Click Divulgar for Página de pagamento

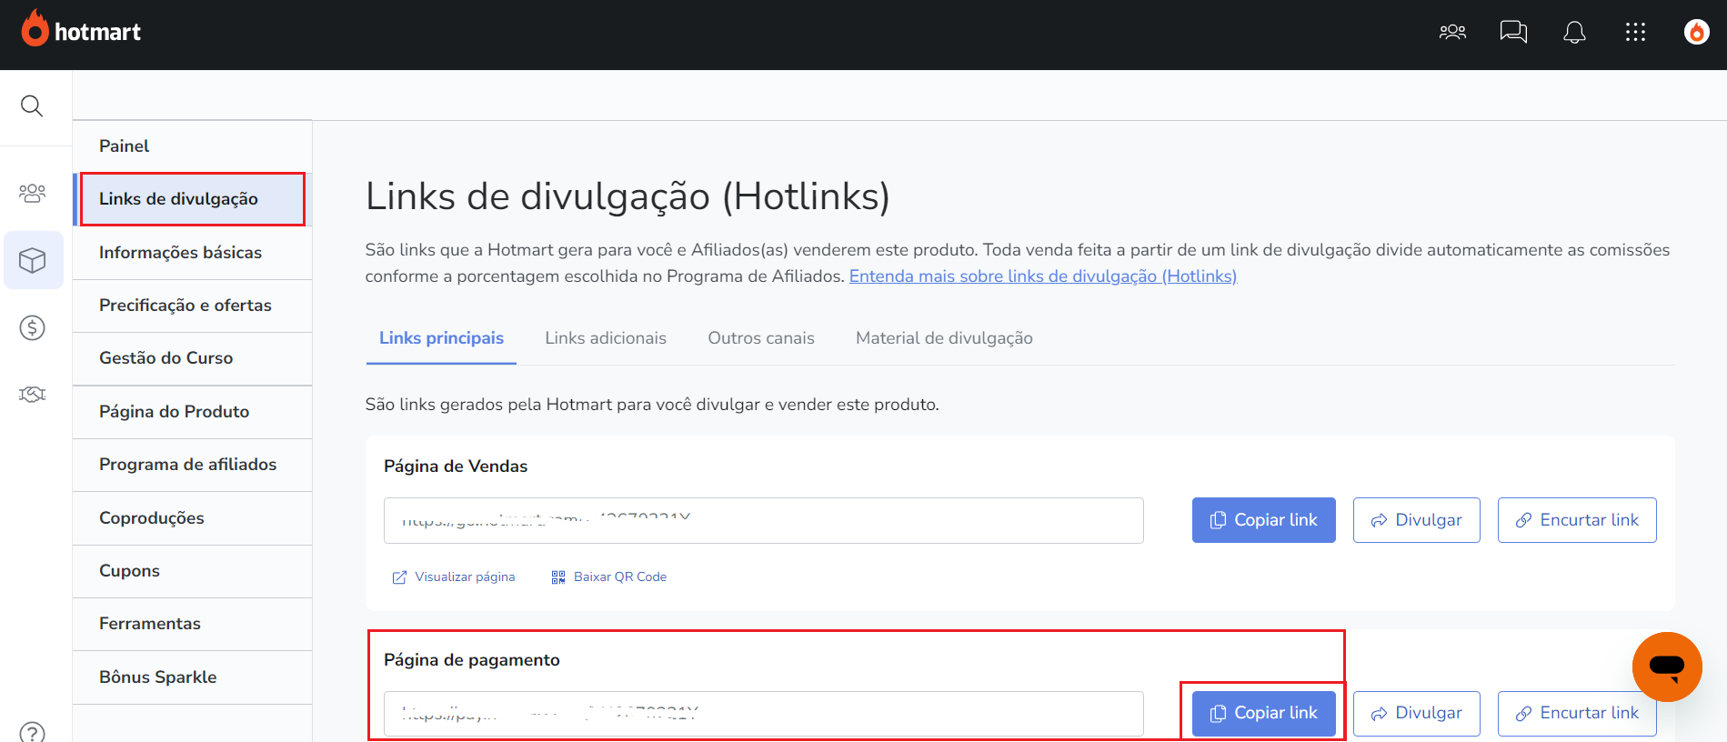(1417, 714)
